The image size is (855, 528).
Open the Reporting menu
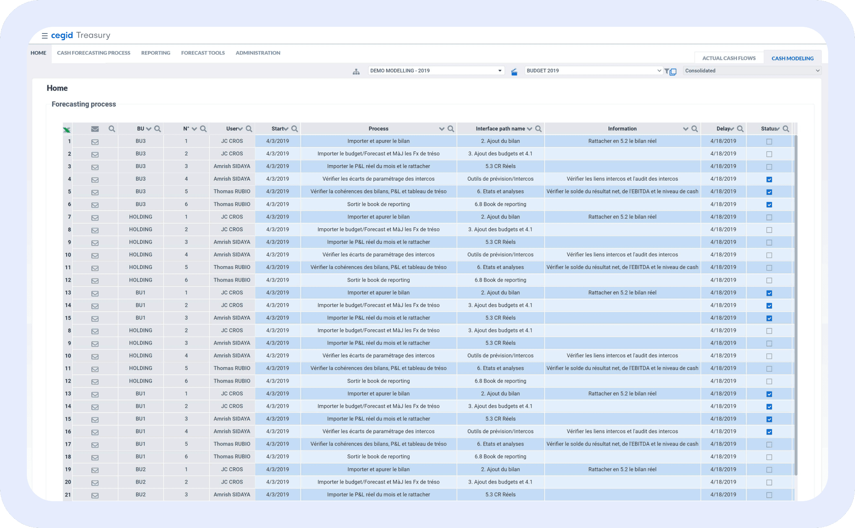[x=155, y=53]
